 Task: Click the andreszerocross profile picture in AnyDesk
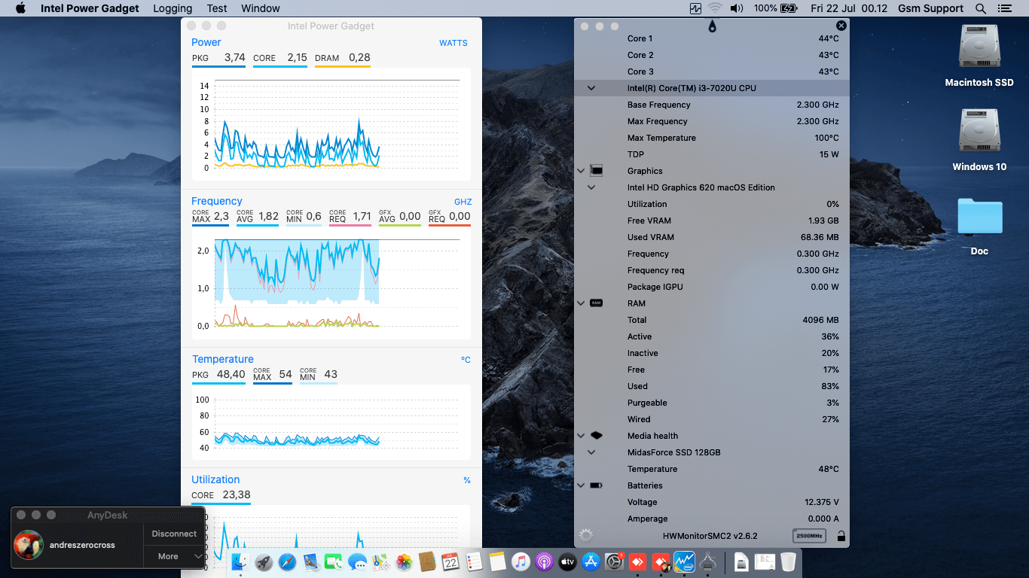pos(29,545)
